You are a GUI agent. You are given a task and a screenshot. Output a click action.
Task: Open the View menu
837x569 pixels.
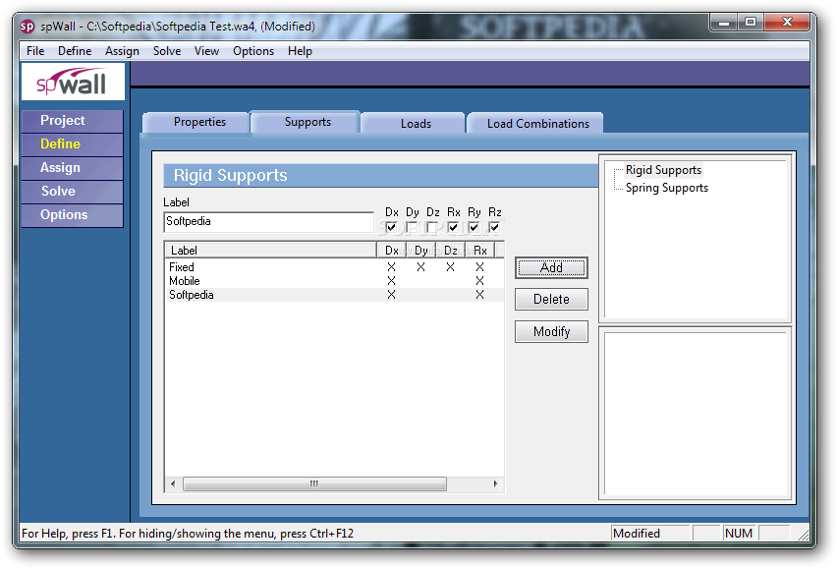pos(206,51)
